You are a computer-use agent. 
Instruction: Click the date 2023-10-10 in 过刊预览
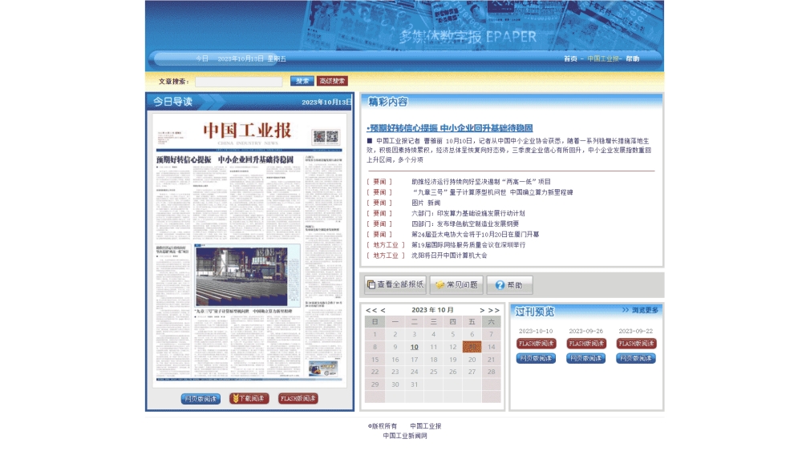(536, 332)
